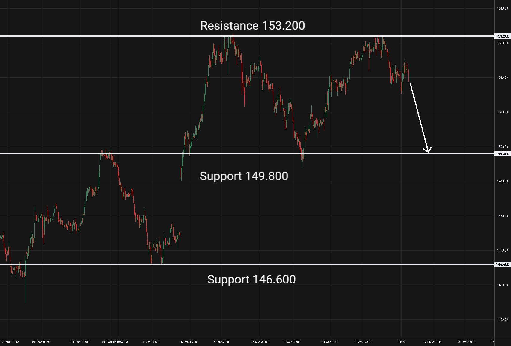Screen dimensions: 511x346
Task: Click the 151.000 price axis label
Action: click(502, 112)
